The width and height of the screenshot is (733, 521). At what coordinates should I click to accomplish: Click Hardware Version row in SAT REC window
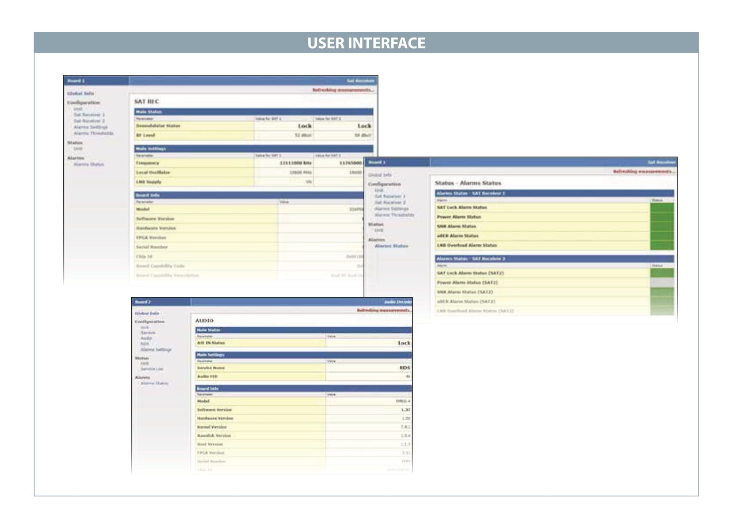249,228
